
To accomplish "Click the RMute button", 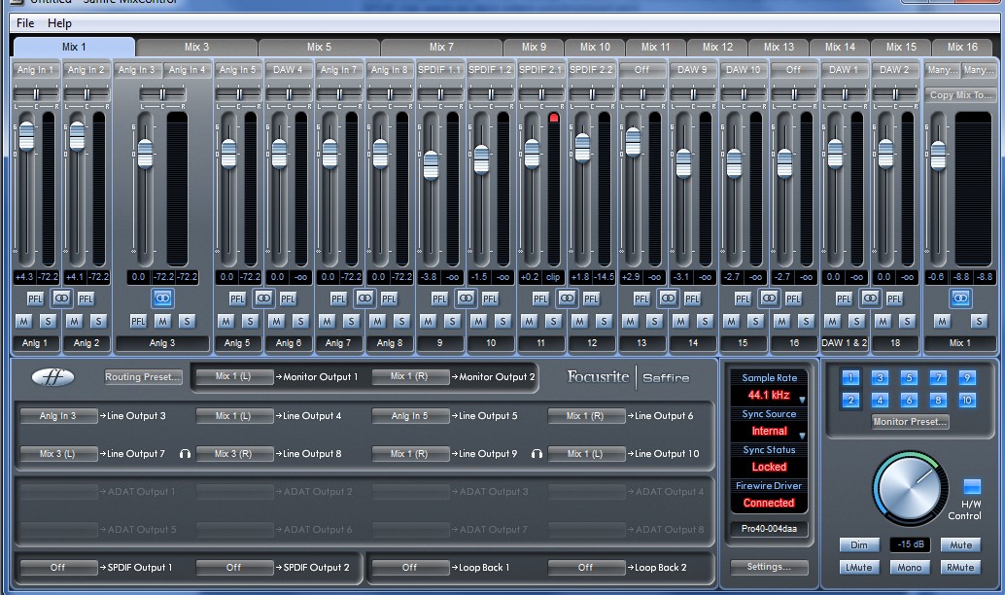I will coord(960,568).
